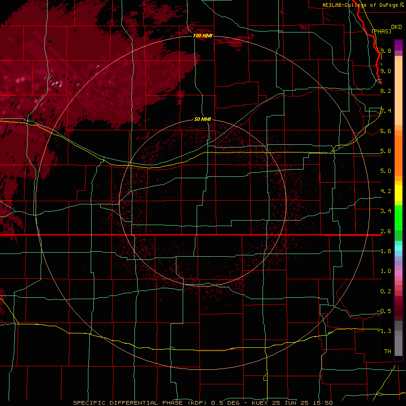
Task: Pick the peach segment of the color bar
Action: pos(398,92)
